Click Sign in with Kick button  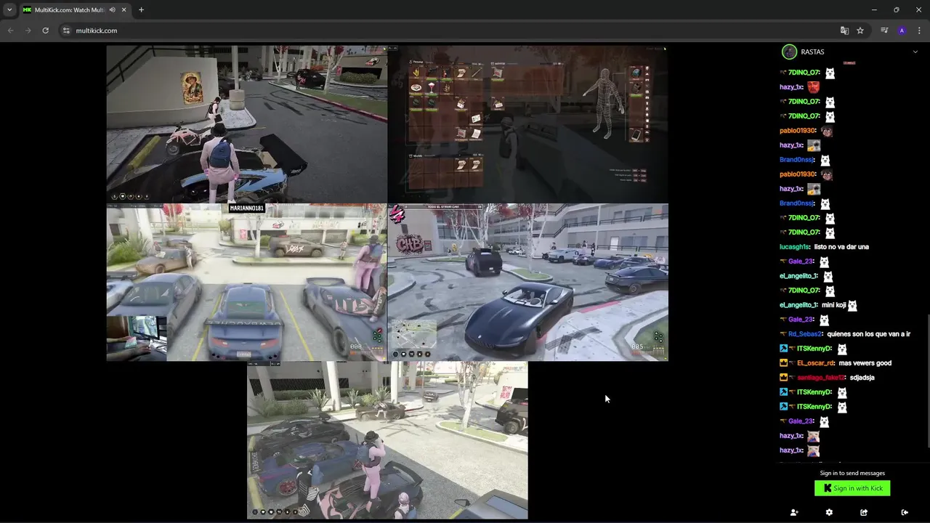[x=852, y=488]
